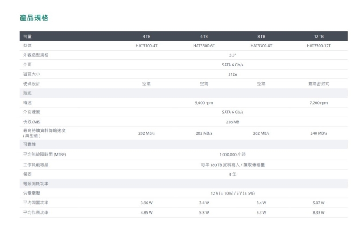Click the 3 年 warranty value
The height and width of the screenshot is (246, 356).
(x=233, y=174)
